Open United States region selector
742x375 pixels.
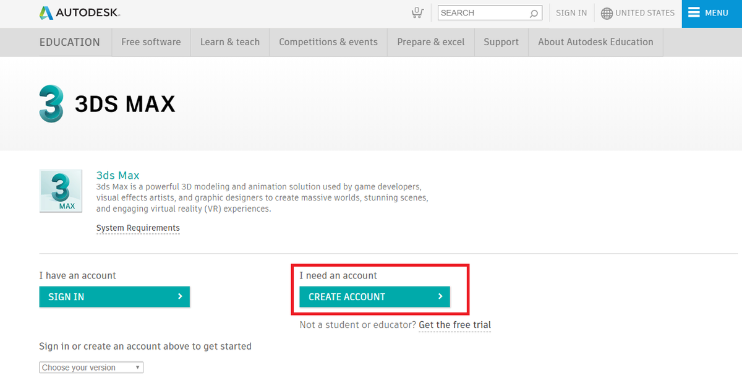645,13
